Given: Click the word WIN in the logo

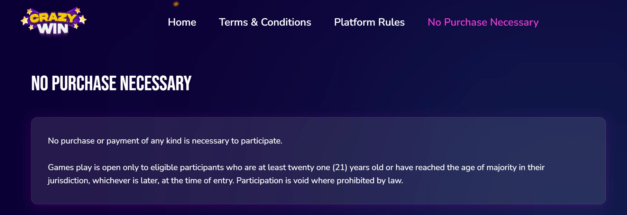Looking at the screenshot, I should [x=53, y=29].
